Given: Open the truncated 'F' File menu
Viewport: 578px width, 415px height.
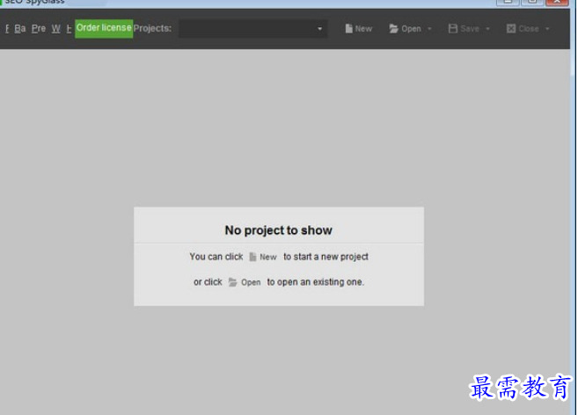Looking at the screenshot, I should (7, 28).
